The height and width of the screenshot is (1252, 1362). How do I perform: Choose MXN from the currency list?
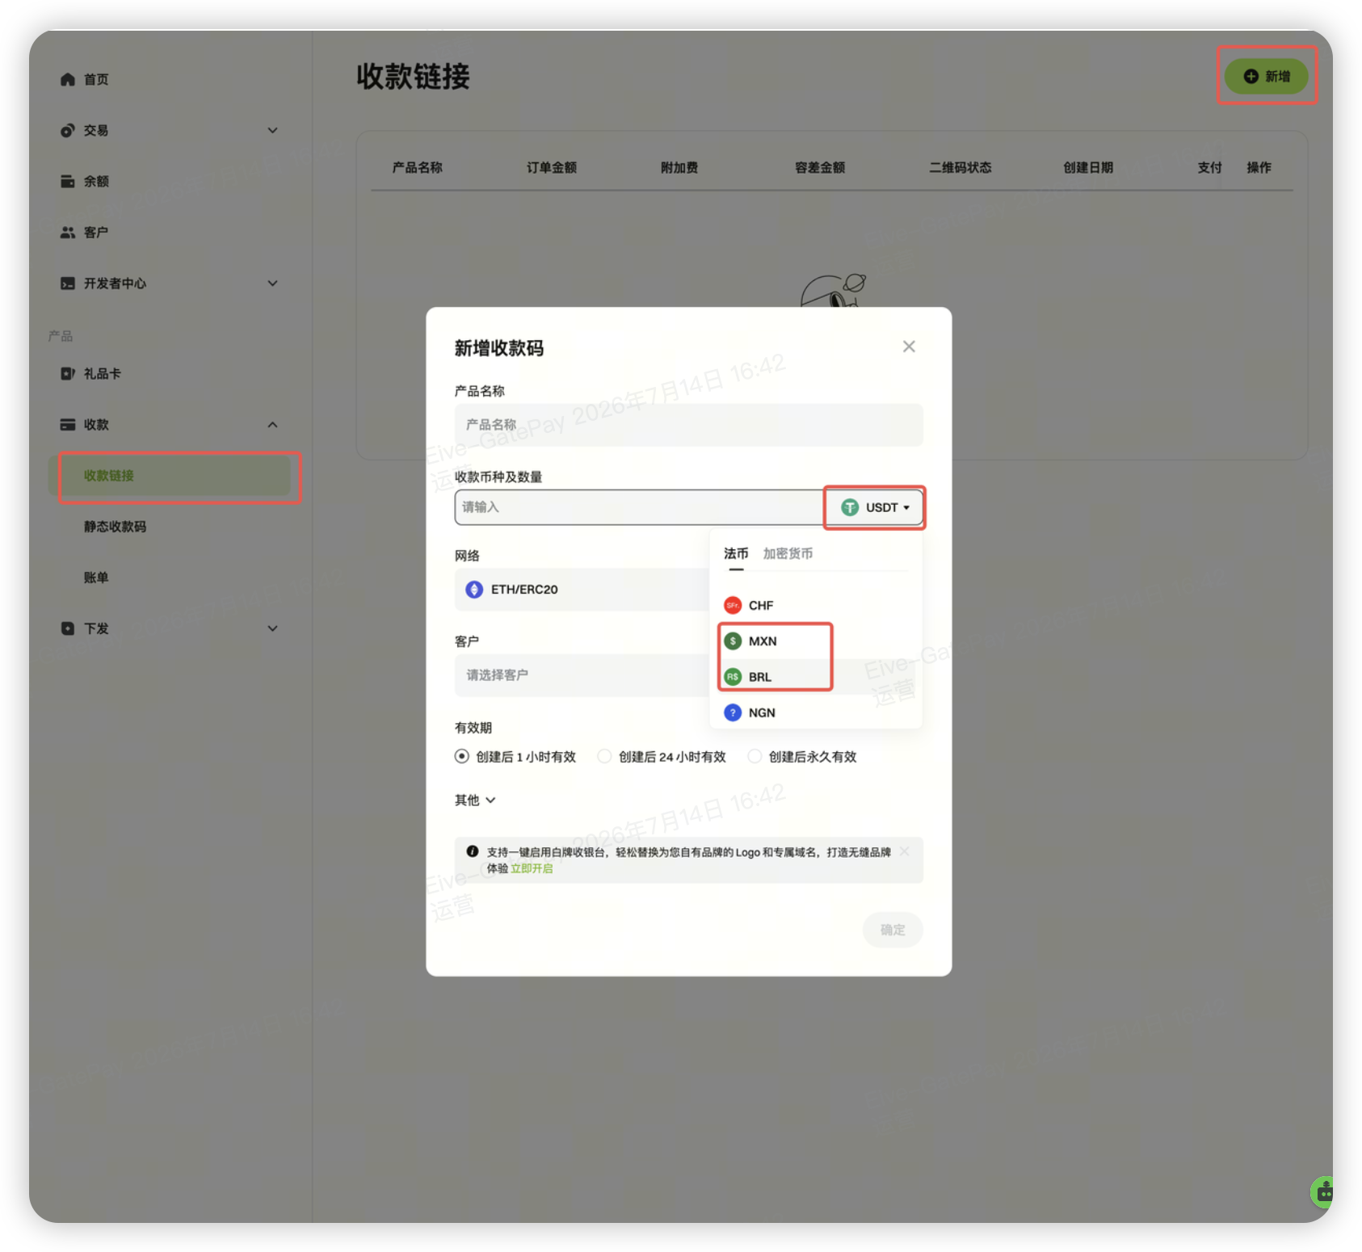[x=816, y=641]
